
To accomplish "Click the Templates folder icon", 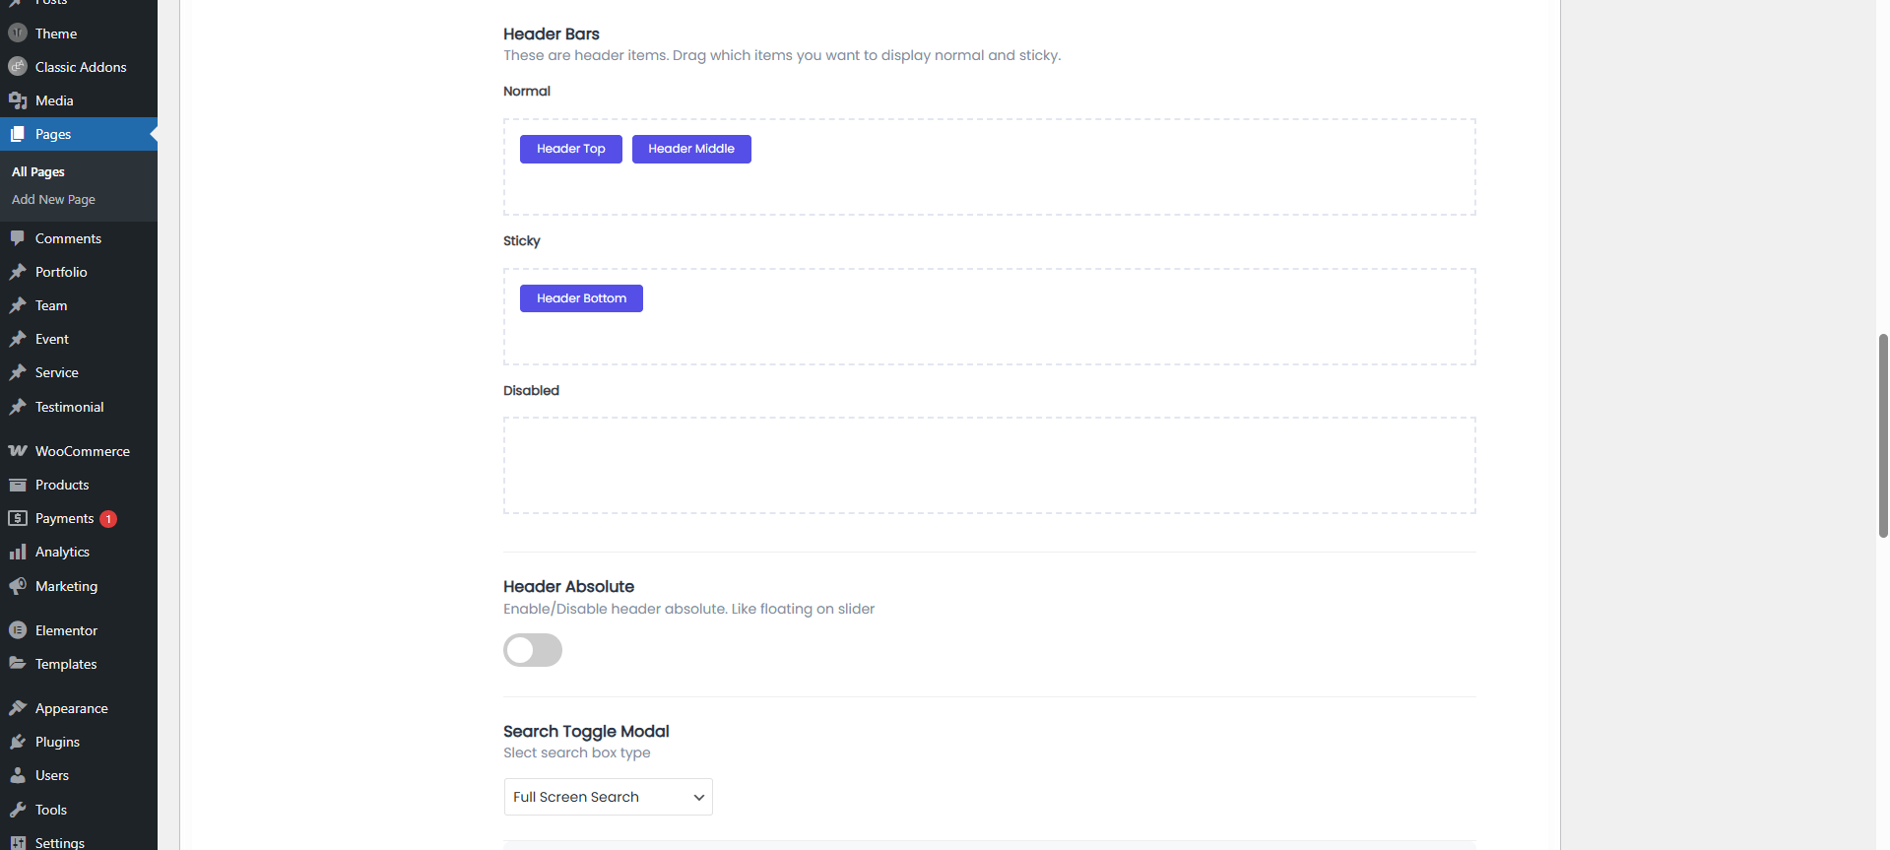I will (18, 664).
